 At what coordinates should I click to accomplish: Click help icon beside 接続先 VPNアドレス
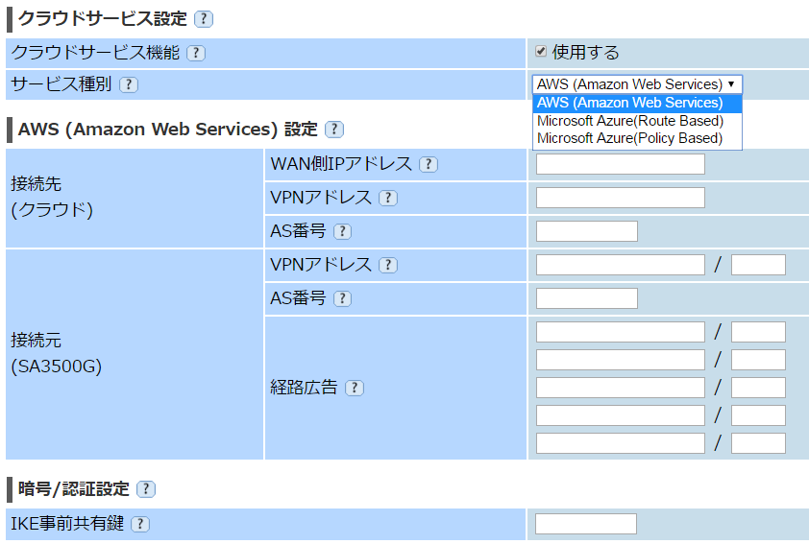[388, 198]
